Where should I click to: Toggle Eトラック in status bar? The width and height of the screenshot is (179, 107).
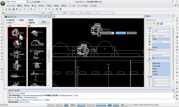click(x=91, y=105)
